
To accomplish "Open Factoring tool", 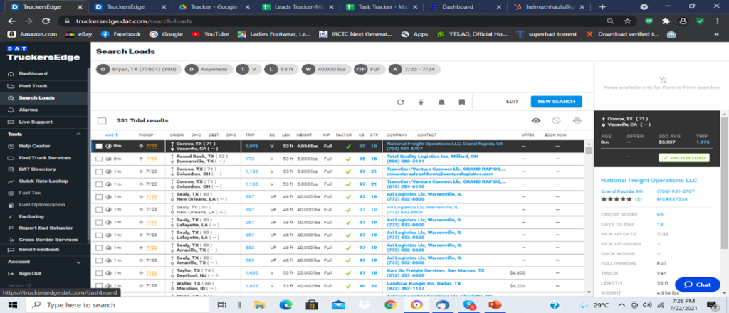I will click(x=31, y=216).
